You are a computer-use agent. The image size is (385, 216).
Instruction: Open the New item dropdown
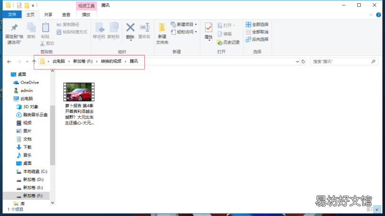click(x=184, y=25)
